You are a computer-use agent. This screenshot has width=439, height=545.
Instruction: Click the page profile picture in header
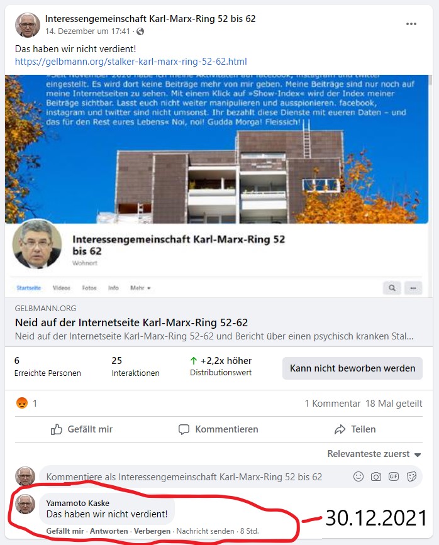[28, 25]
